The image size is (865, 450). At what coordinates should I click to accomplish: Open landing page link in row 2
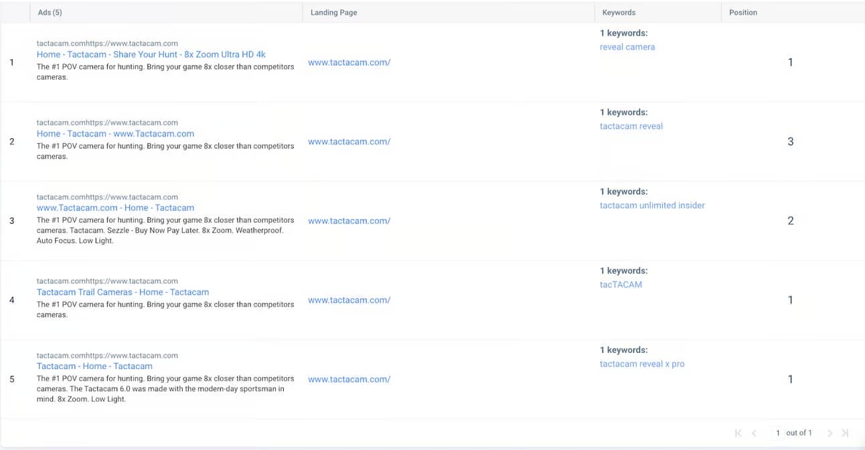point(349,142)
